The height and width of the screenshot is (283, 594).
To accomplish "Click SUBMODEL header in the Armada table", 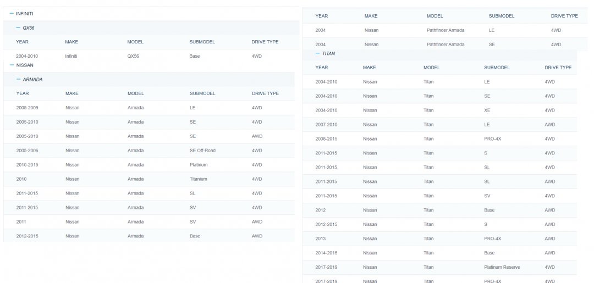I will (202, 93).
